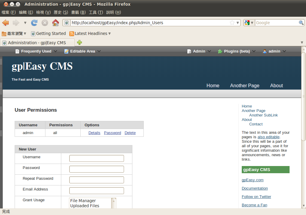Viewport: 306px width, 215px height.
Task: Click the forward navigation arrow
Action: point(16,23)
